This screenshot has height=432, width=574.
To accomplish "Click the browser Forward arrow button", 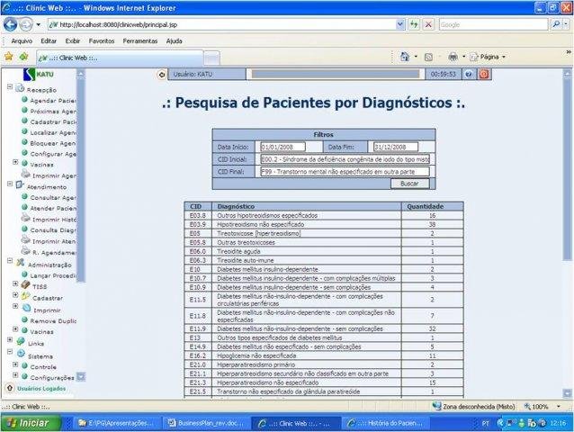I will (x=25, y=24).
